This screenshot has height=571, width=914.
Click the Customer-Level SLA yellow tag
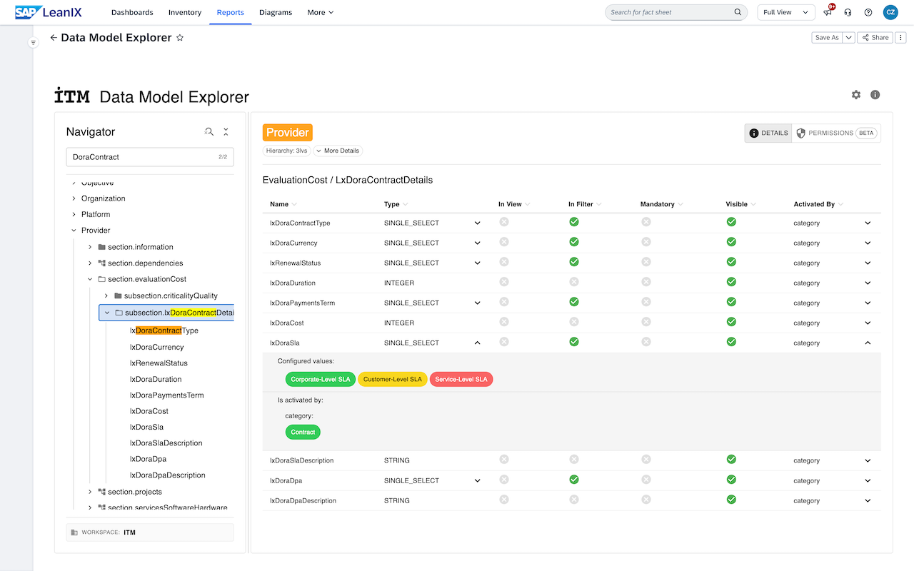[393, 379]
